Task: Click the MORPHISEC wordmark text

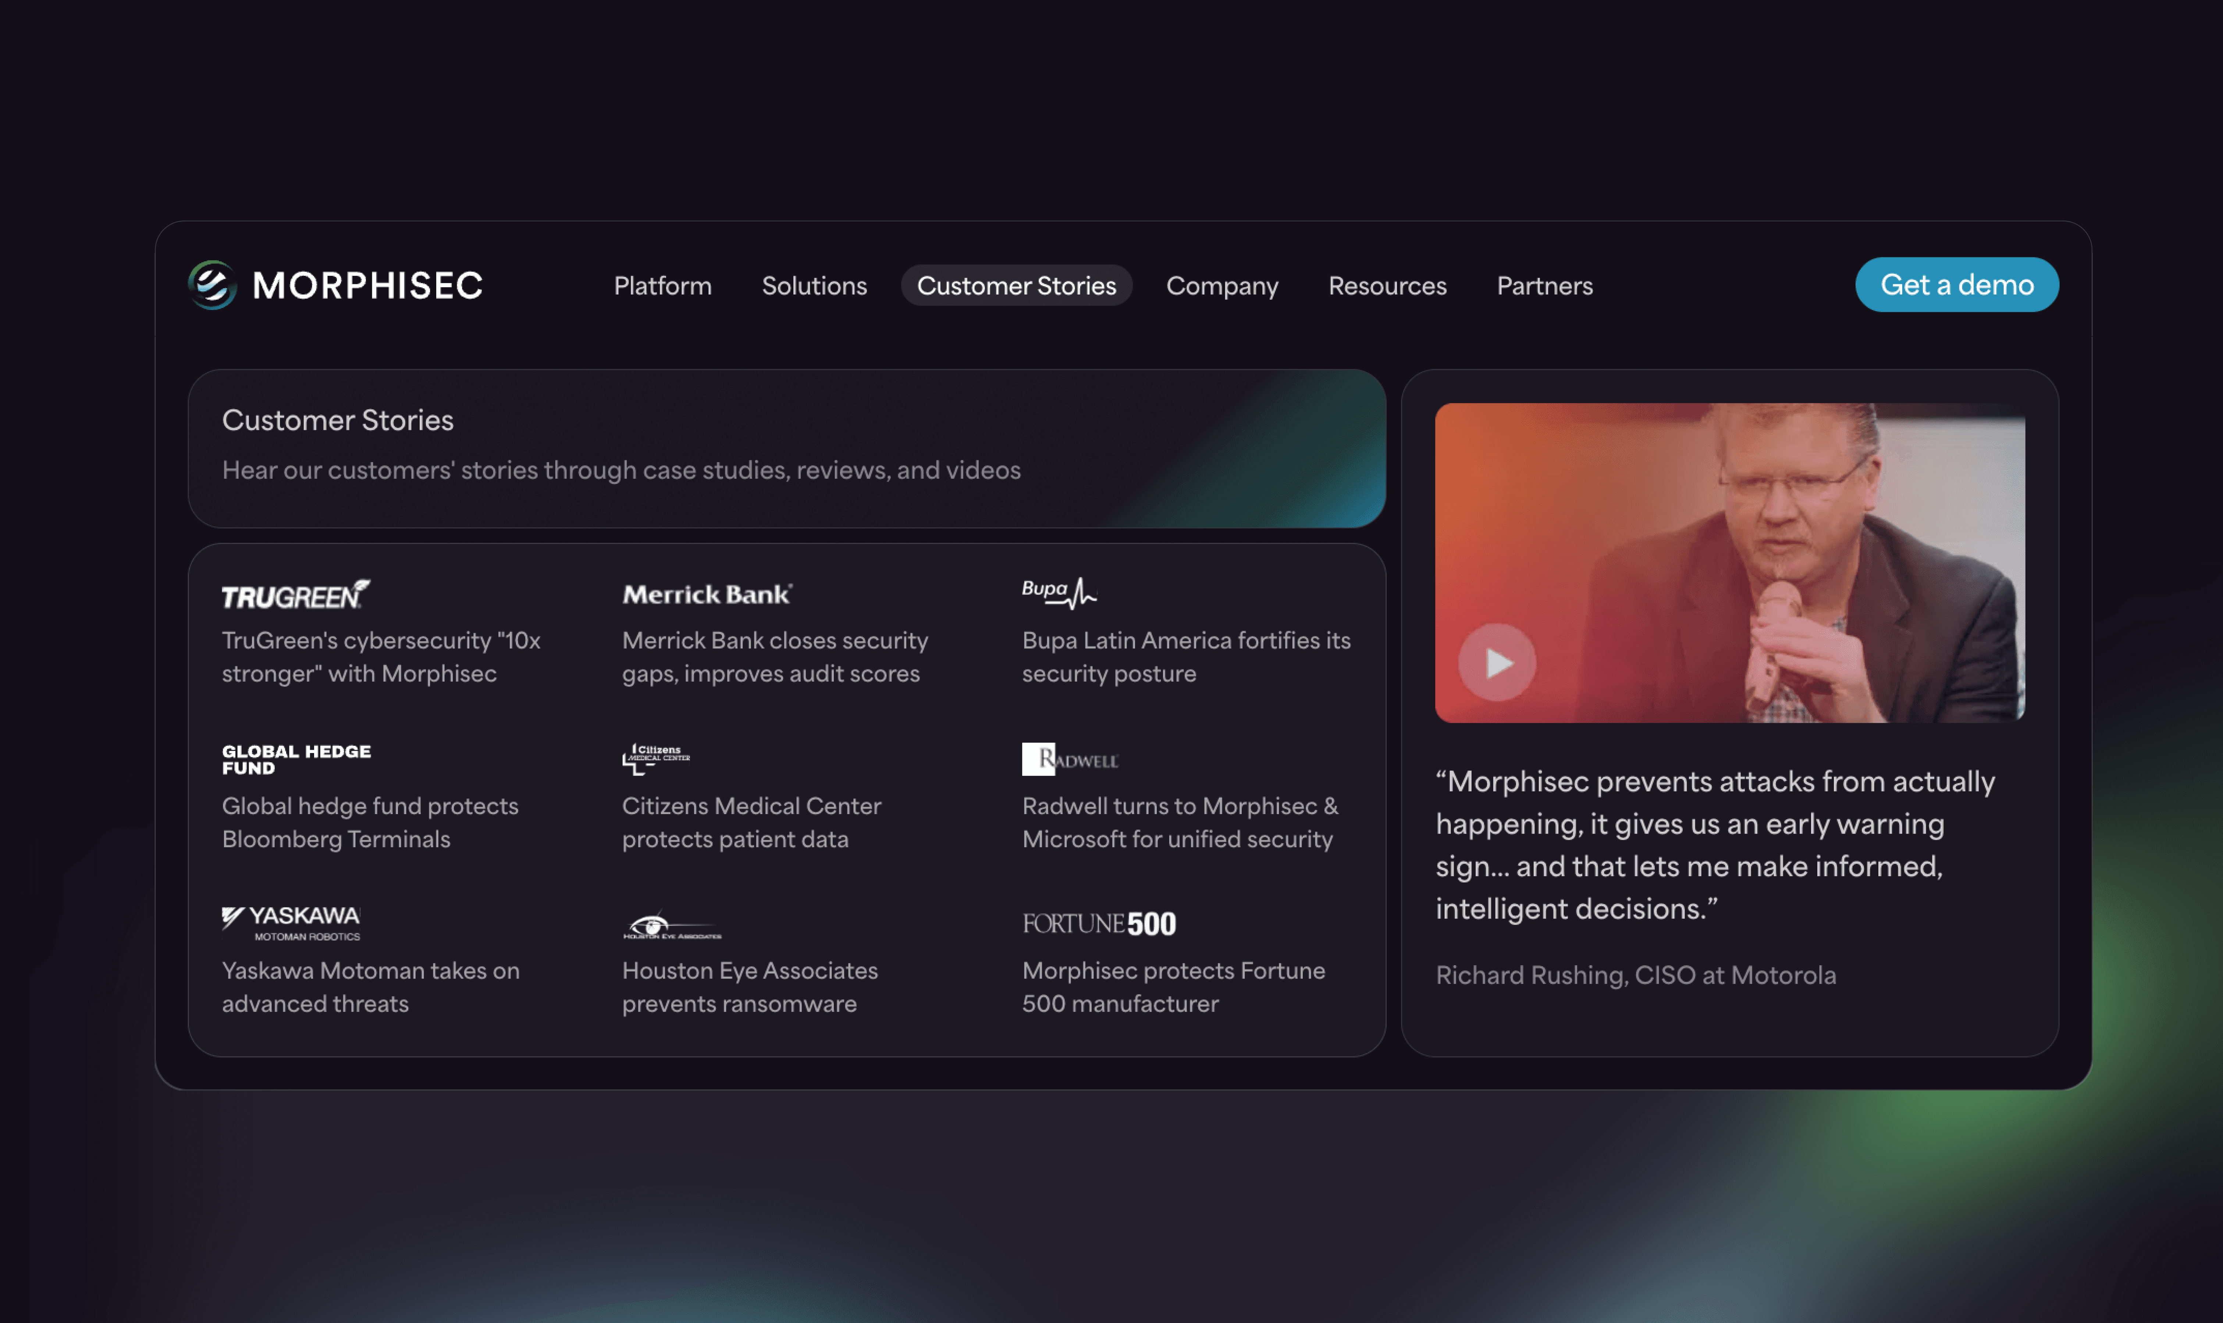Action: point(367,285)
